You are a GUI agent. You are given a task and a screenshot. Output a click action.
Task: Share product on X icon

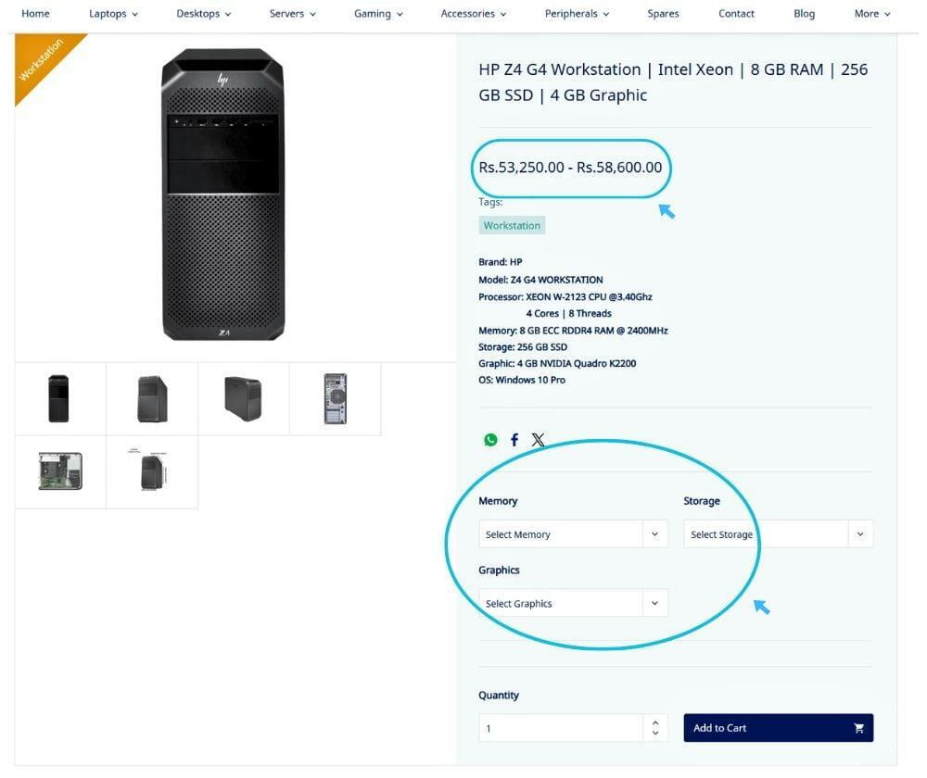[x=538, y=440]
